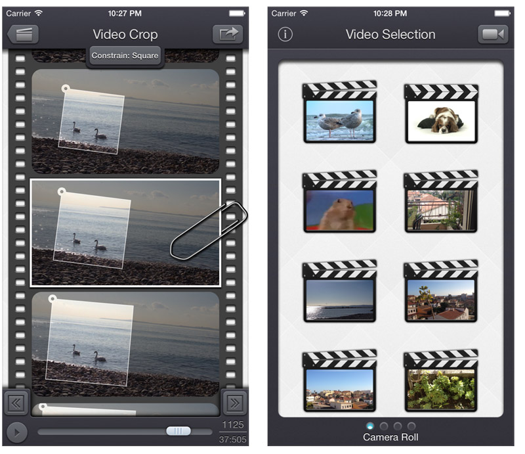This screenshot has width=525, height=454.
Task: Click the crop handle on top frame
Action: pos(64,88)
